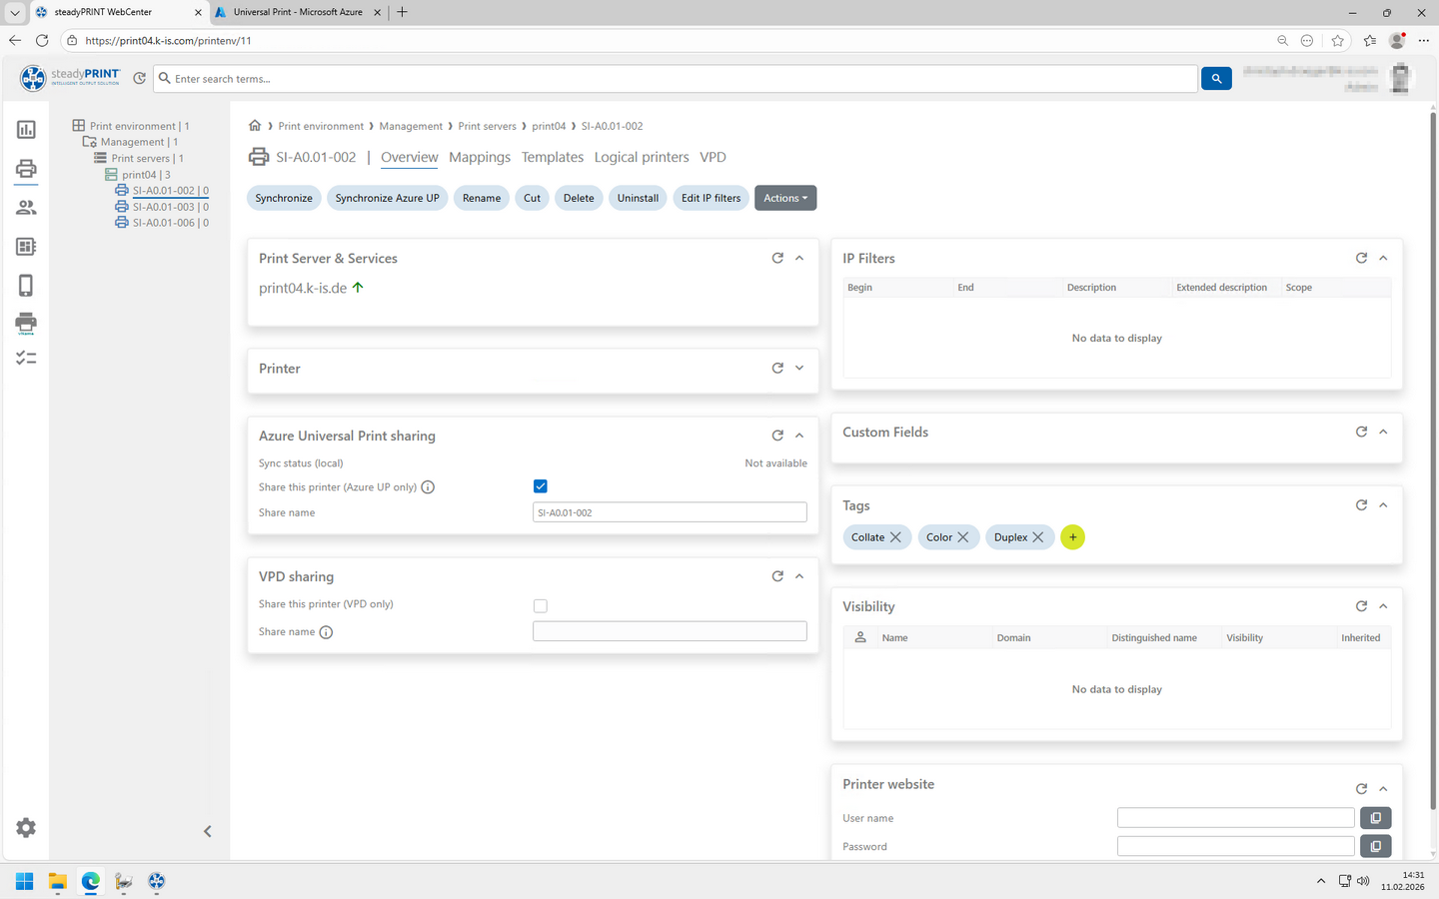Refresh the Tags panel
1439x899 pixels.
coord(1361,505)
